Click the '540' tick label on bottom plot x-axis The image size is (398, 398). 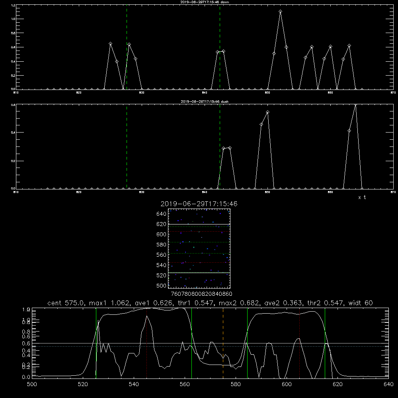[x=134, y=384]
